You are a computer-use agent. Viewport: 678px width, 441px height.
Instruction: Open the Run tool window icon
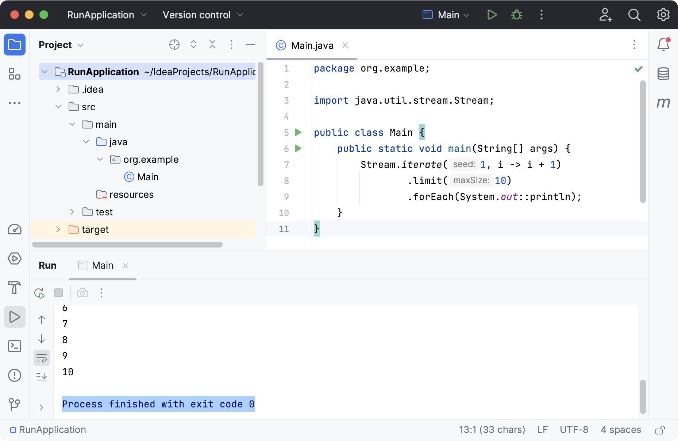click(15, 317)
